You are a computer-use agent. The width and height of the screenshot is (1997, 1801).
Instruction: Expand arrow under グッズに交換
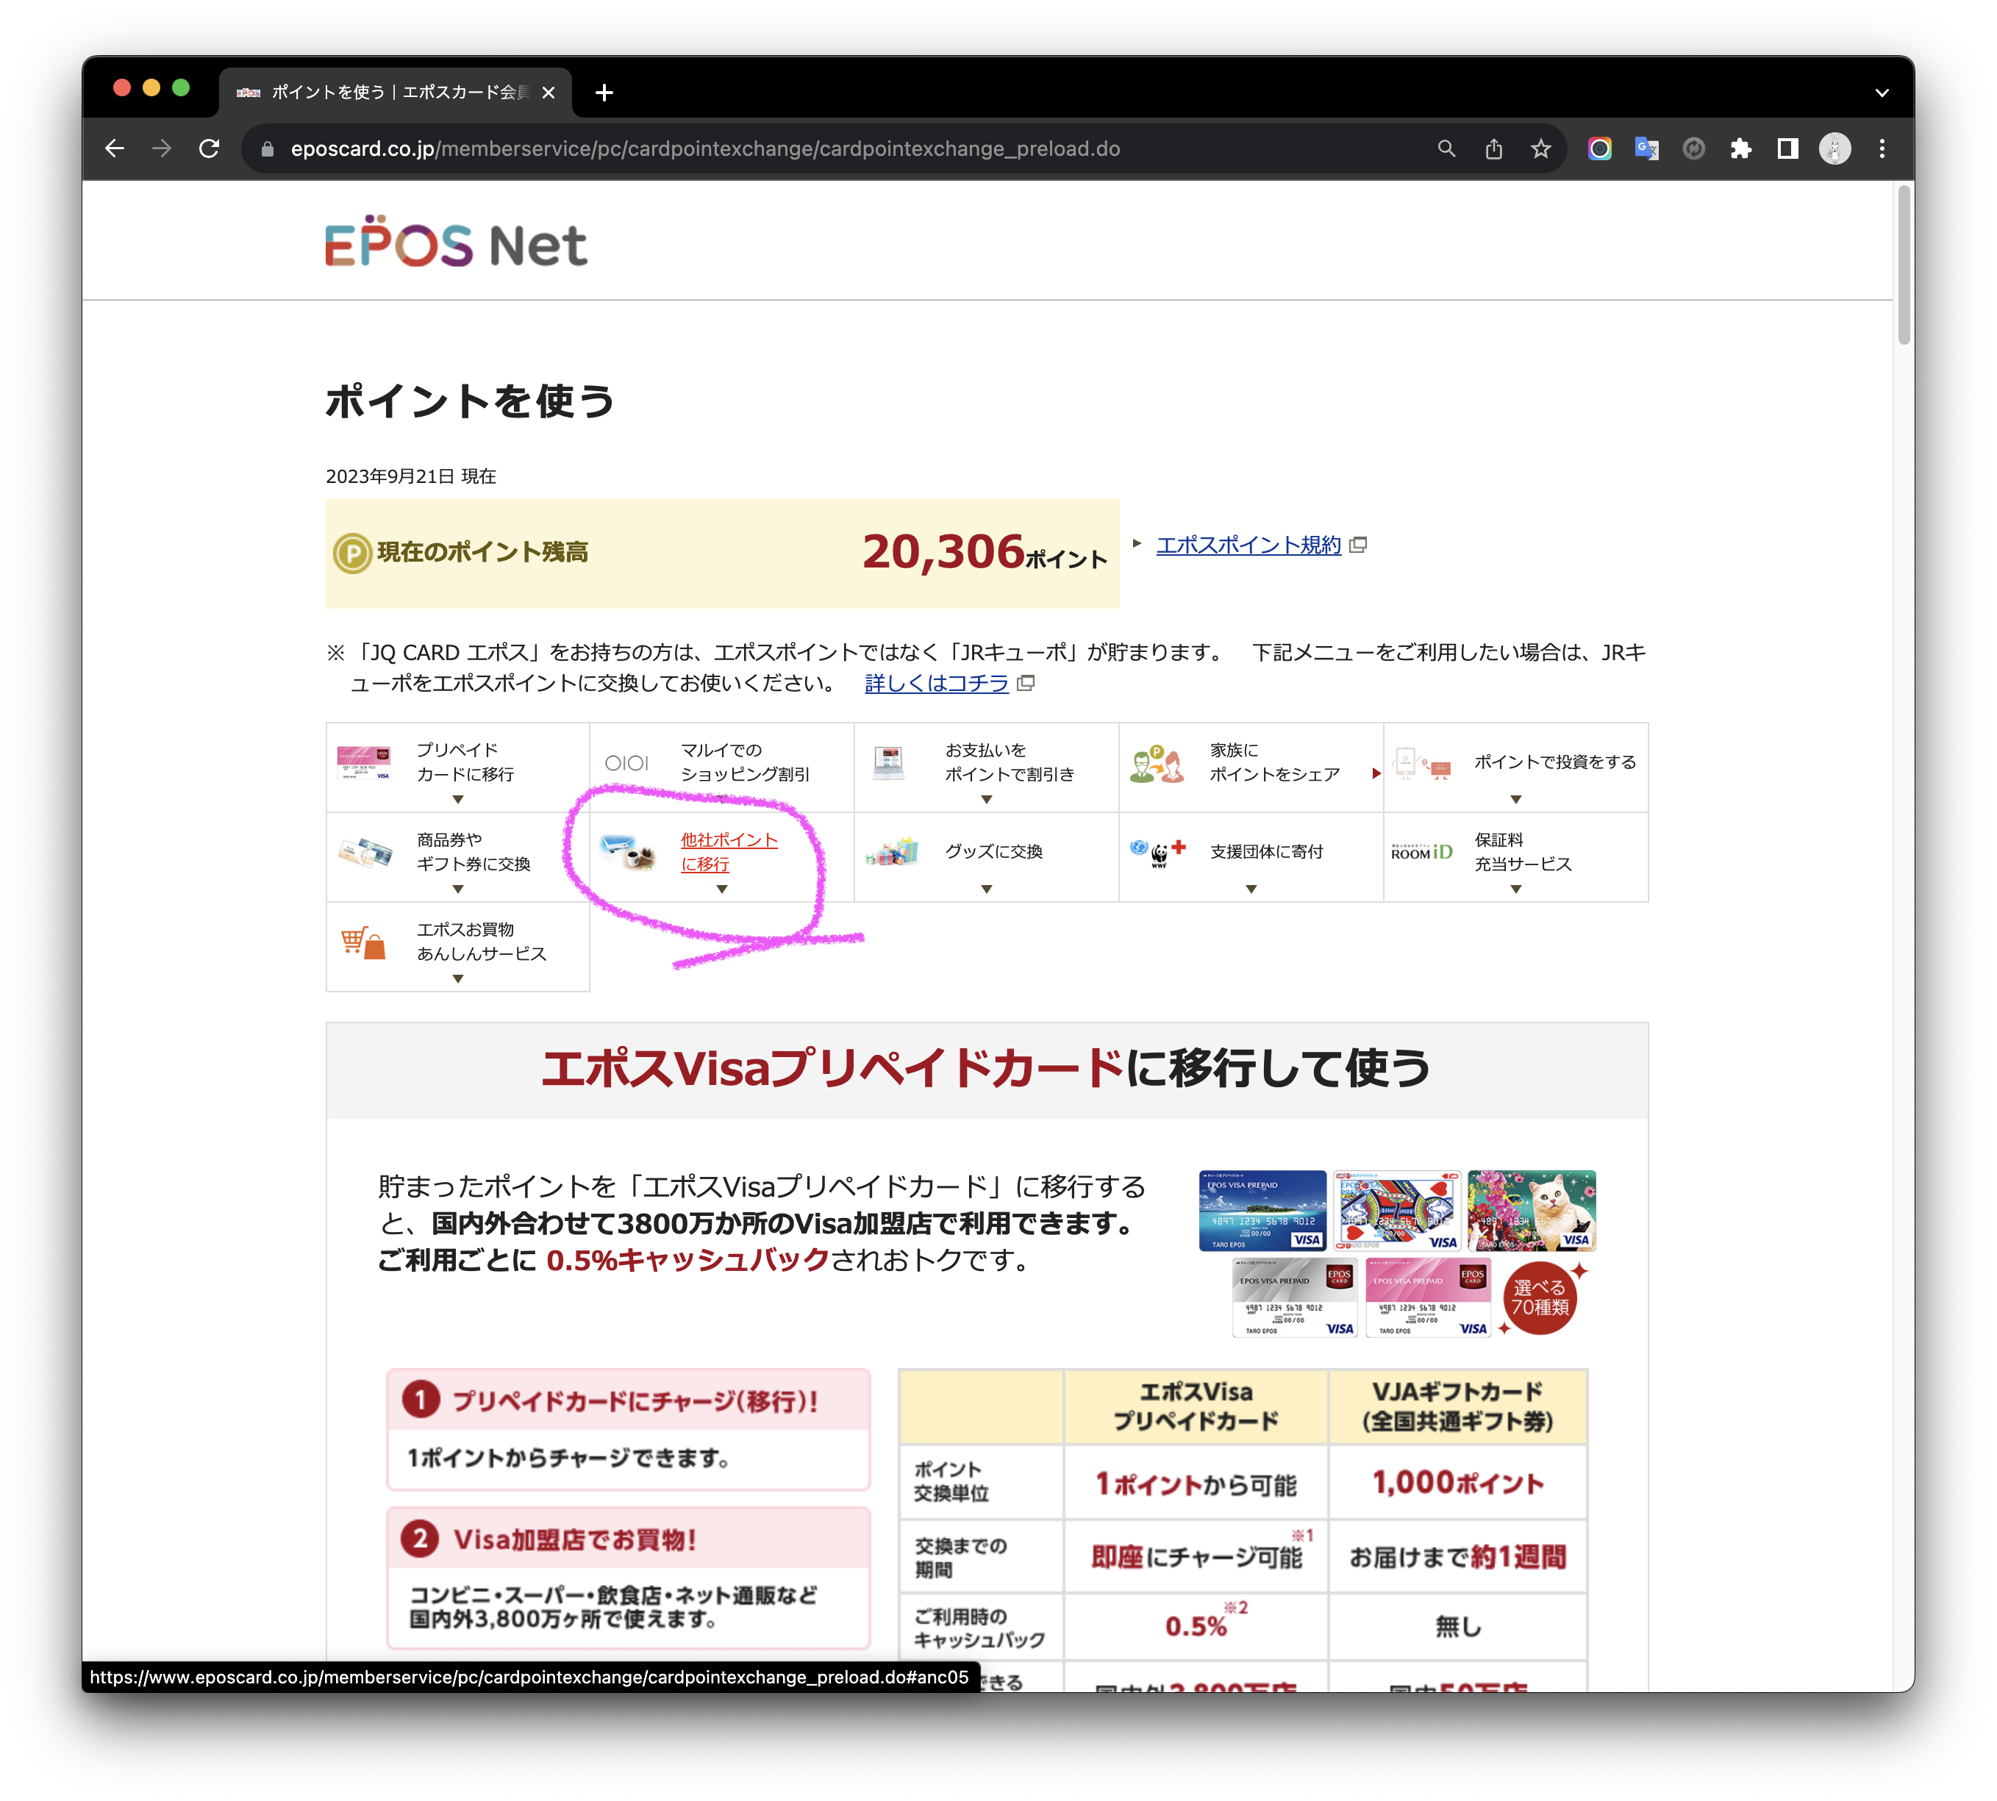tap(986, 889)
